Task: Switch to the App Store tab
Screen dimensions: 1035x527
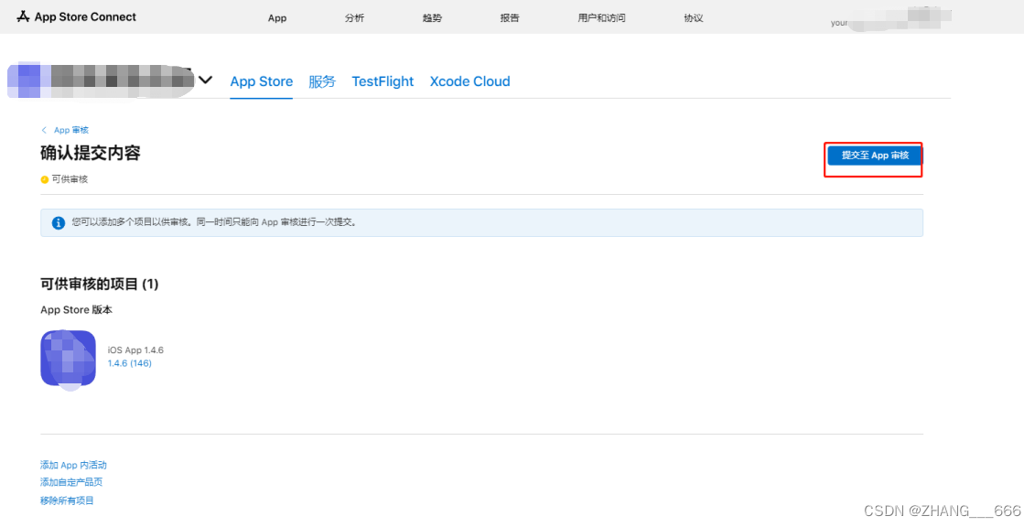Action: coord(262,81)
